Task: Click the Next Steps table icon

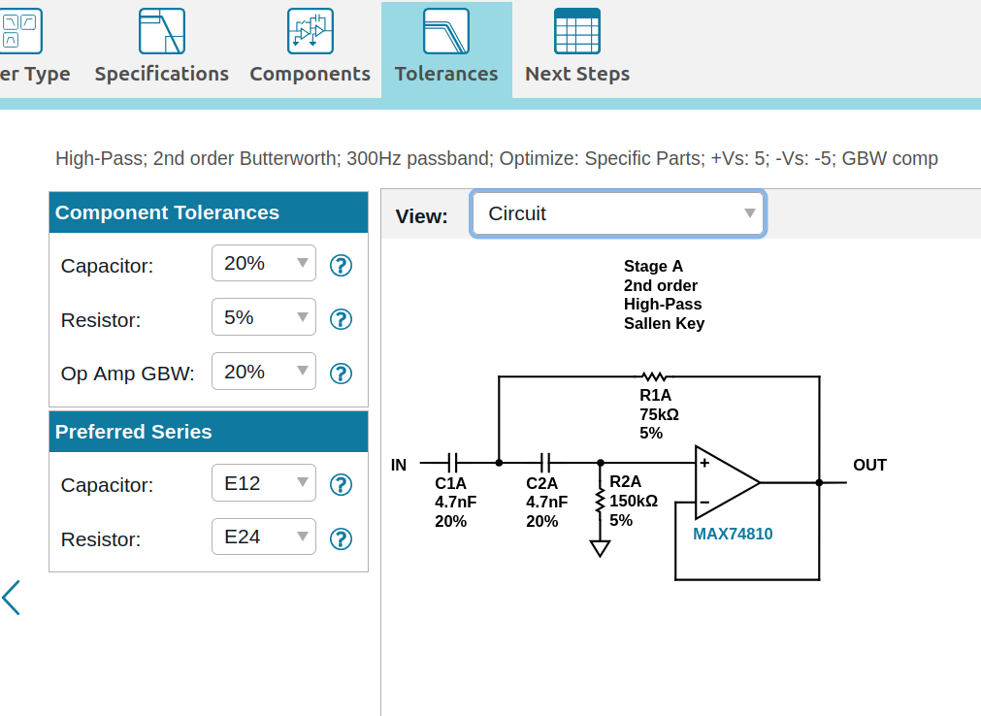Action: 576,31
